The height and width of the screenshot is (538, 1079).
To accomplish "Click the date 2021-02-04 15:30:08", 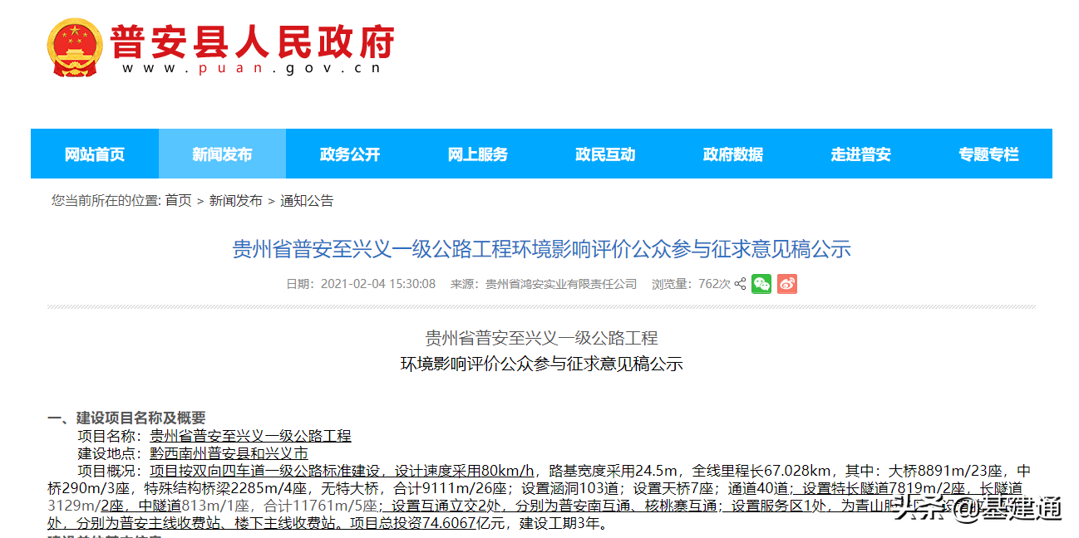I will tap(378, 284).
